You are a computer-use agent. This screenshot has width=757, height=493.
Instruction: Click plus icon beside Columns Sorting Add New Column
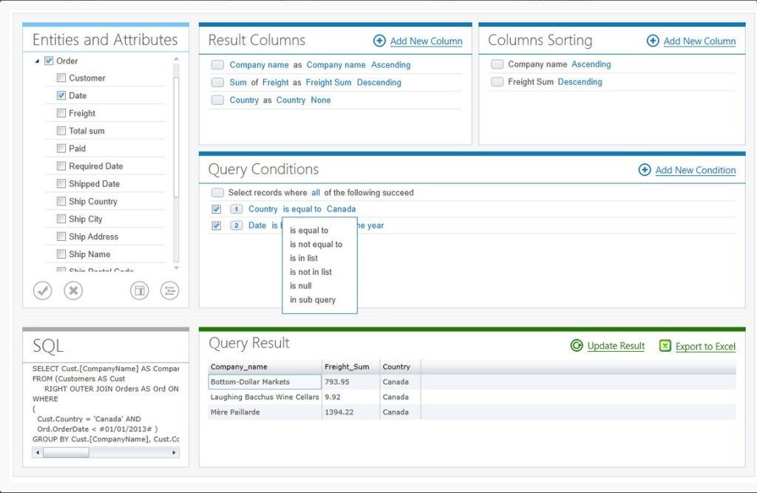coord(653,41)
